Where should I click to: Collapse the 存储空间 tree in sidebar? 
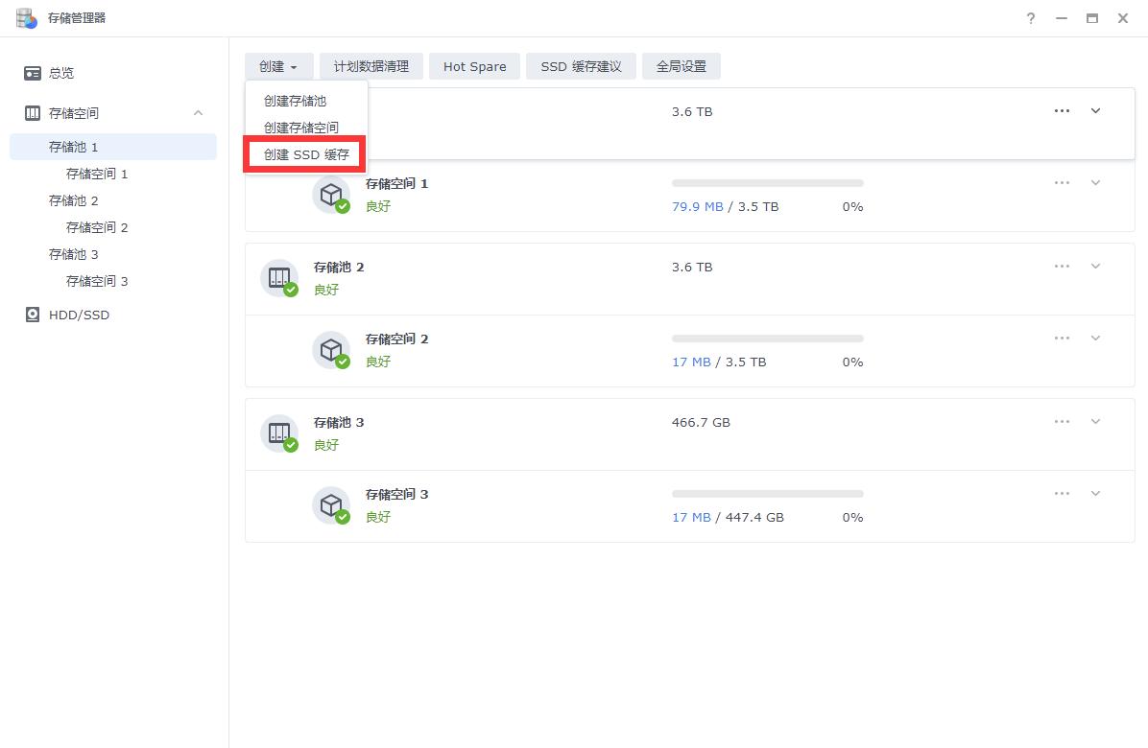coord(197,112)
